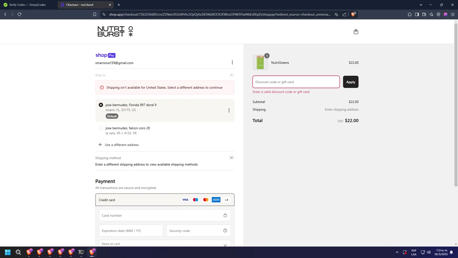Open options for the Florida address

[229, 110]
